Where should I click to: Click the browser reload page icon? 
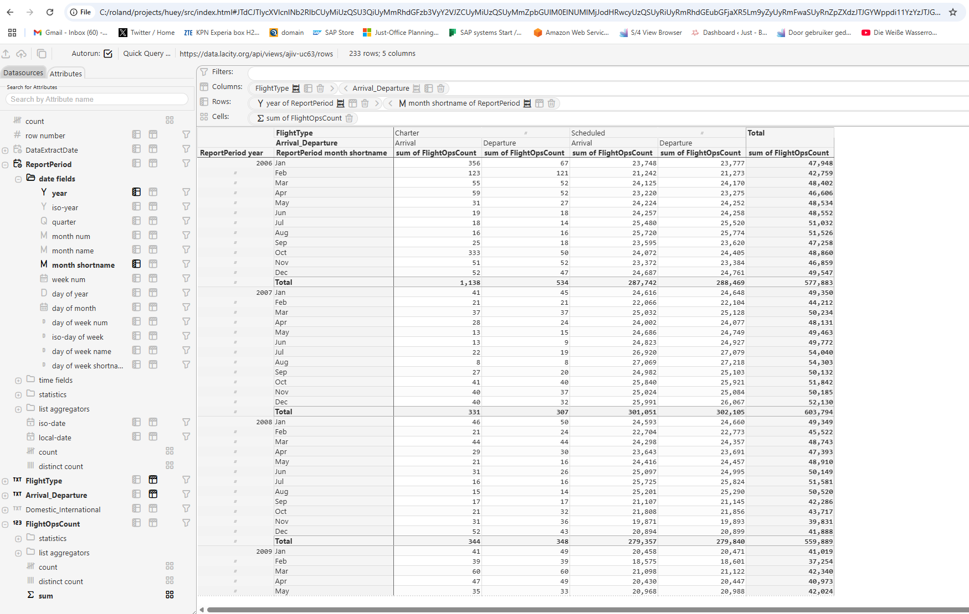50,12
